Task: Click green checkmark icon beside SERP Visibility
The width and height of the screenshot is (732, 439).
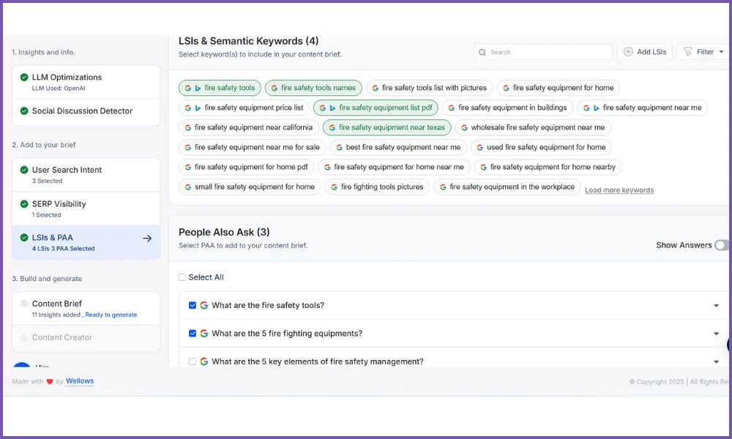Action: point(24,204)
